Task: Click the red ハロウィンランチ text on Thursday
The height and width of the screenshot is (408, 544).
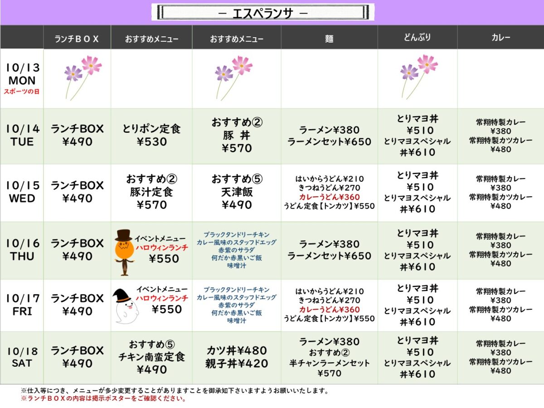Action: pos(162,248)
